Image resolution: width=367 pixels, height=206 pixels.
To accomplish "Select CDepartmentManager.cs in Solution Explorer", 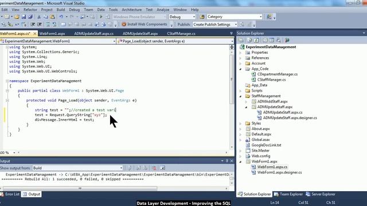I will (x=278, y=74).
